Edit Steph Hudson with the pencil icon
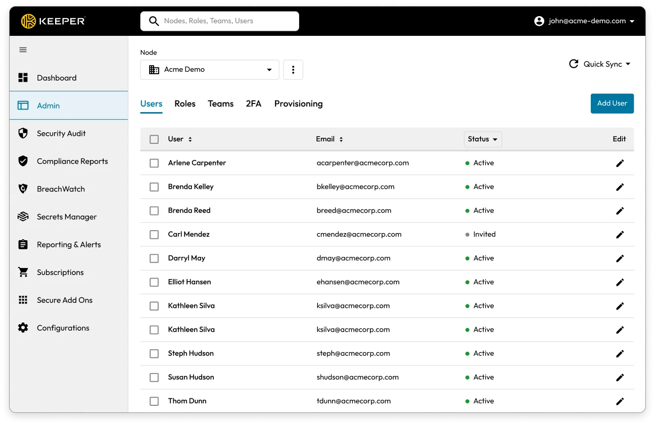 (x=620, y=353)
